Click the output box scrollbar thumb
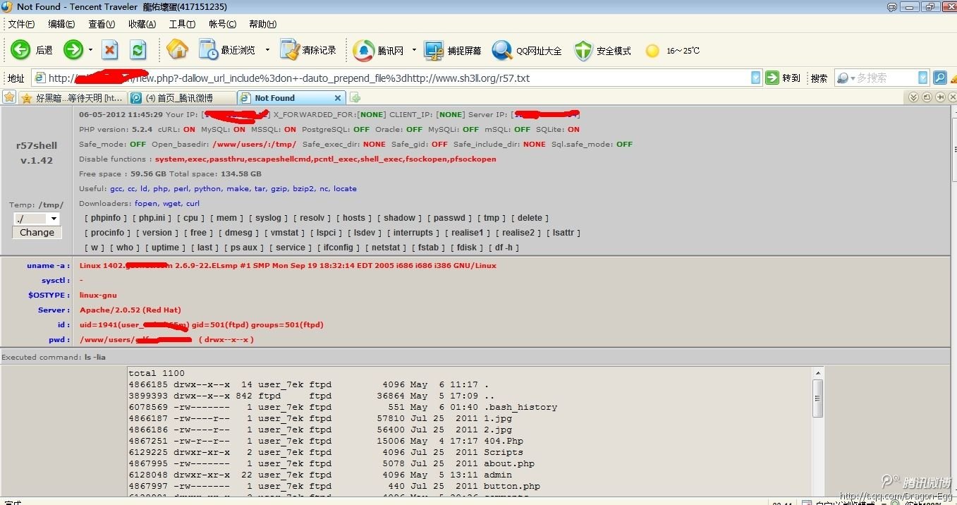This screenshot has width=957, height=505. point(818,398)
